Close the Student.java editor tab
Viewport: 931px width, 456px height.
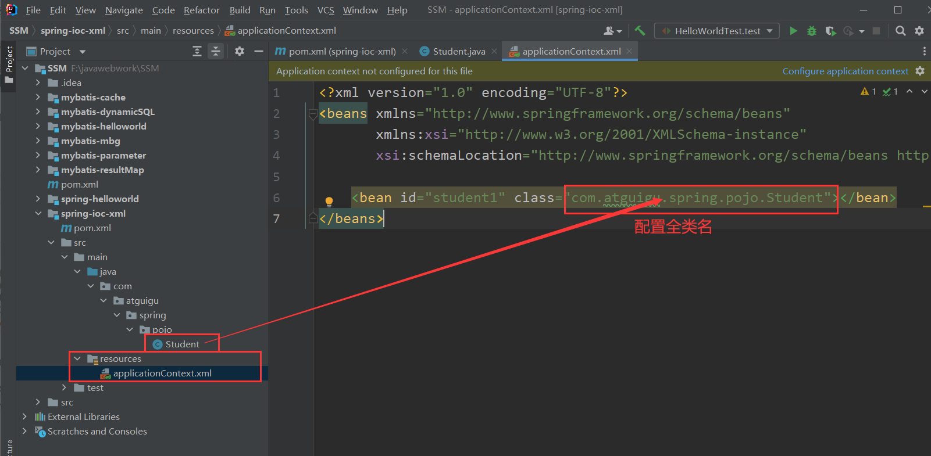tap(494, 51)
